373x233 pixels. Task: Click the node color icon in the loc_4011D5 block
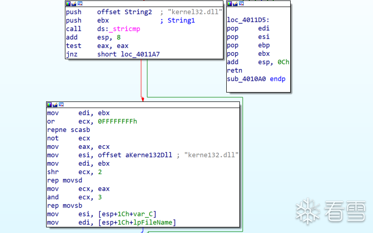pyautogui.click(x=230, y=4)
